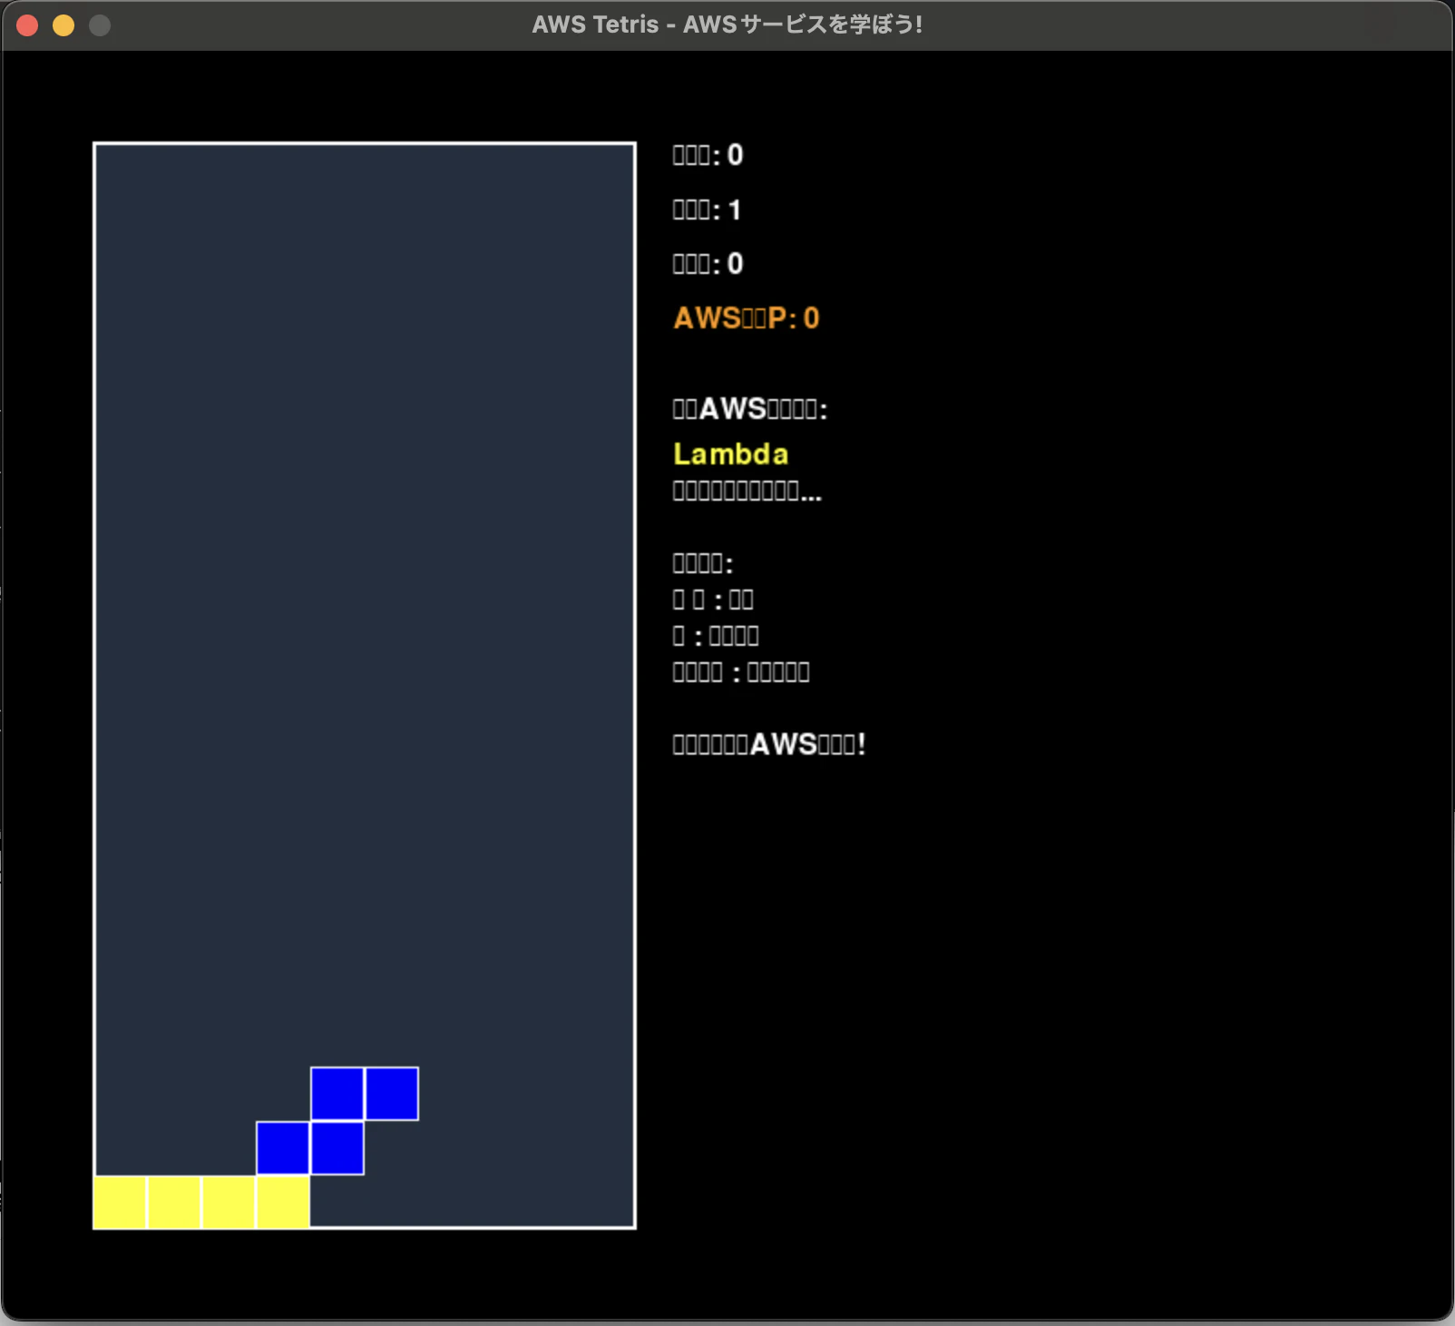This screenshot has width=1455, height=1326.
Task: Click the orange AWS P: 0 counter
Action: tap(747, 317)
